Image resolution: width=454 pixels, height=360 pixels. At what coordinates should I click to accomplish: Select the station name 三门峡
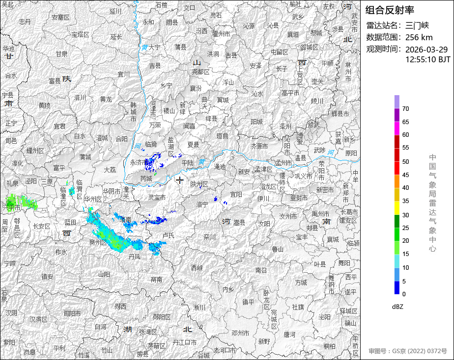[x=417, y=26]
